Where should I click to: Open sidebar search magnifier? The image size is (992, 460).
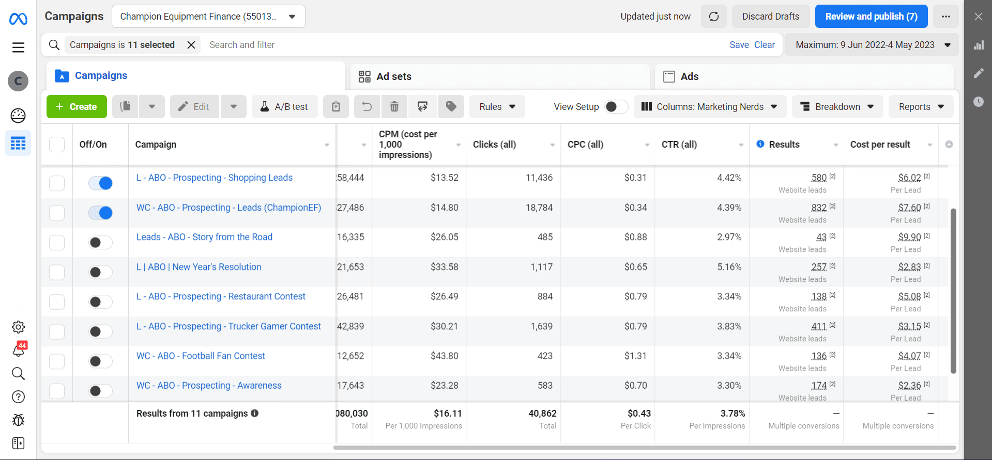click(18, 373)
